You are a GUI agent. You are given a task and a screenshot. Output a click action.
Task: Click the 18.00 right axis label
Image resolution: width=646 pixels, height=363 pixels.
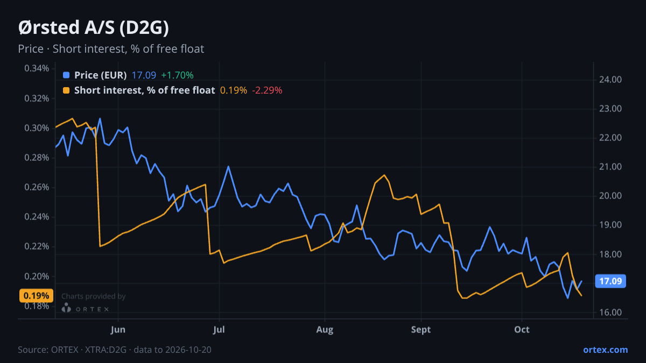(610, 254)
